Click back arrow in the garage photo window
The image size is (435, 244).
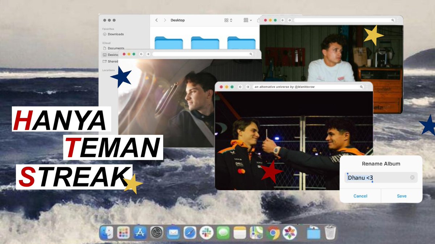[283, 20]
